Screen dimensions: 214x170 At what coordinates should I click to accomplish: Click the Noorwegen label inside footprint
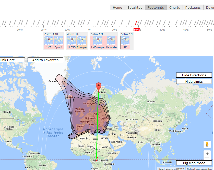(89, 104)
